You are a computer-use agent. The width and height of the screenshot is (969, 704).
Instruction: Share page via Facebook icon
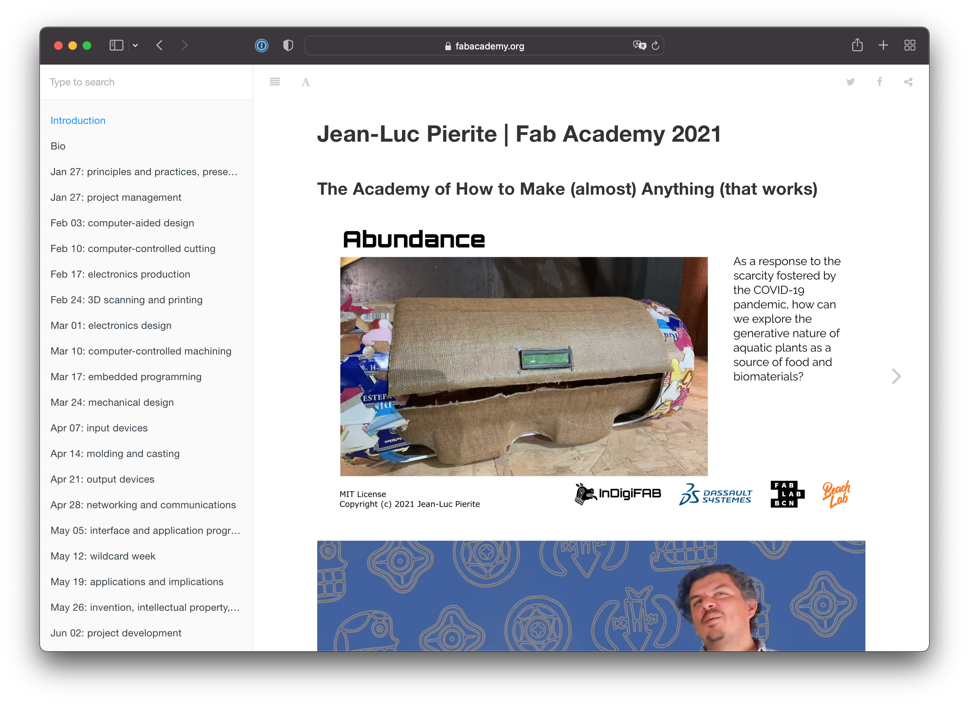tap(879, 82)
